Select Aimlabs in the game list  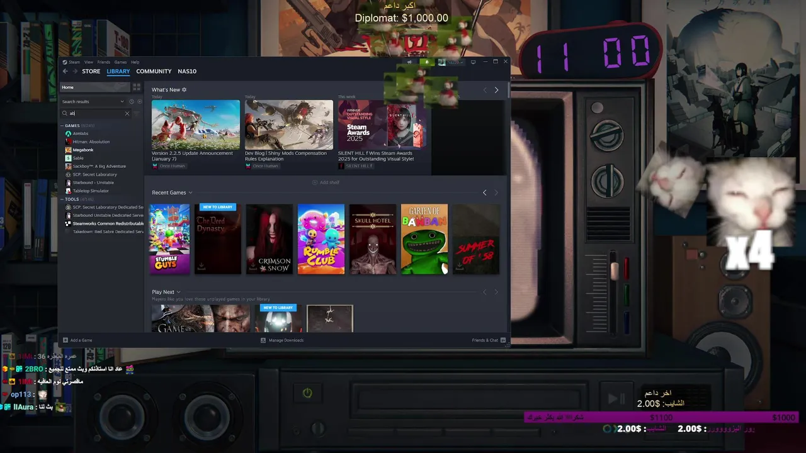80,133
